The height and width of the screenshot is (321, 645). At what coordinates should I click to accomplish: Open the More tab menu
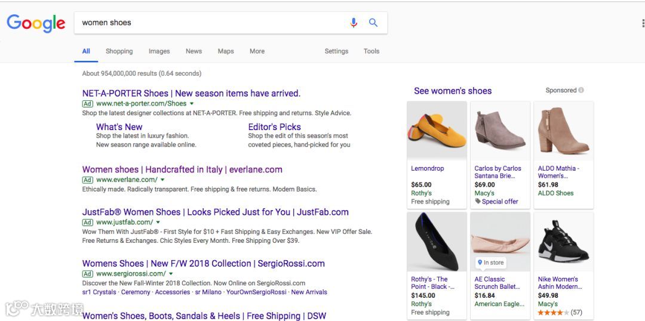pyautogui.click(x=257, y=51)
